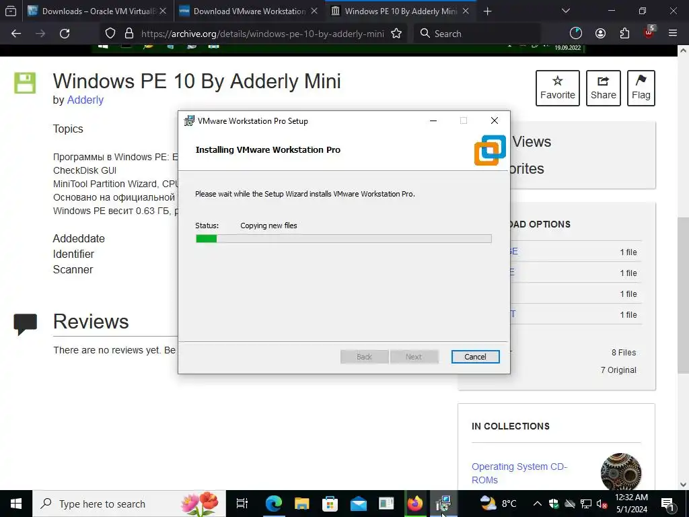Open the Extensions puzzle icon
Image resolution: width=689 pixels, height=517 pixels.
pos(624,34)
